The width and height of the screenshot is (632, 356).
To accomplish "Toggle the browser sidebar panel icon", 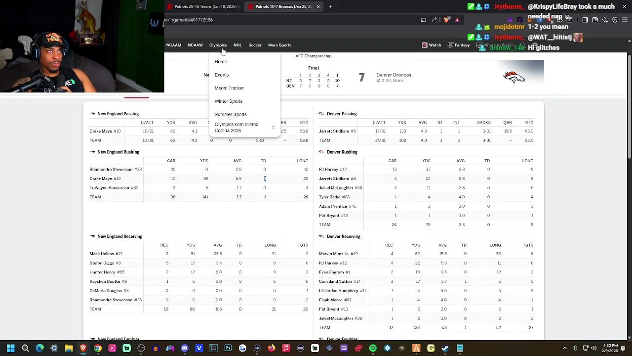I will tap(585, 20).
